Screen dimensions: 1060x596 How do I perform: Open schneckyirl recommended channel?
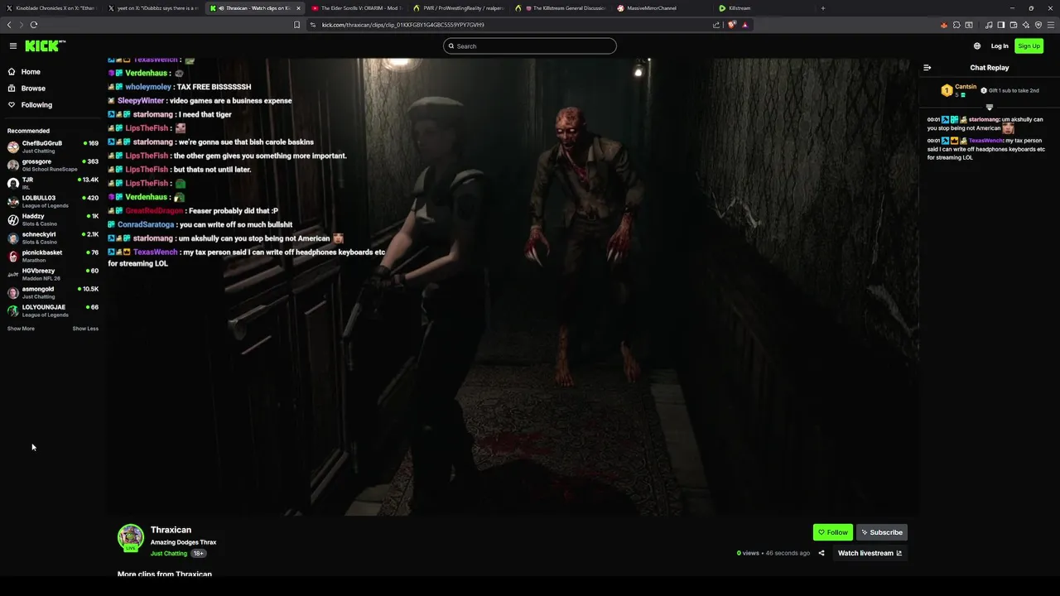point(51,238)
